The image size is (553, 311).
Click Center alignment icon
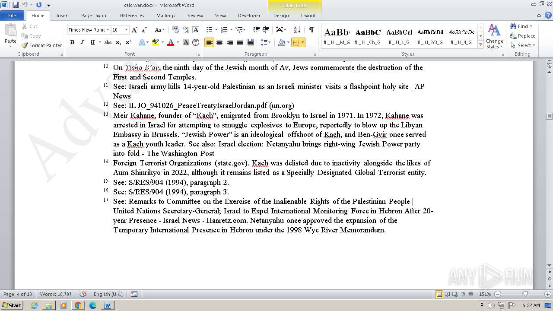[219, 42]
